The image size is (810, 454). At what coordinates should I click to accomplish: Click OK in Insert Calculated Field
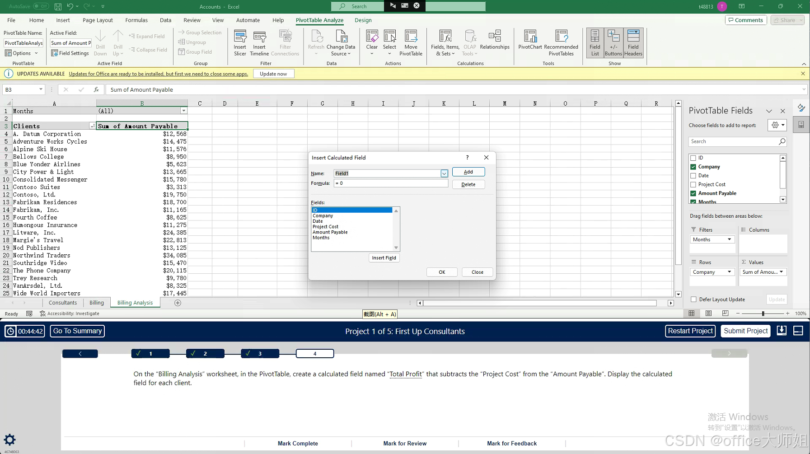442,272
